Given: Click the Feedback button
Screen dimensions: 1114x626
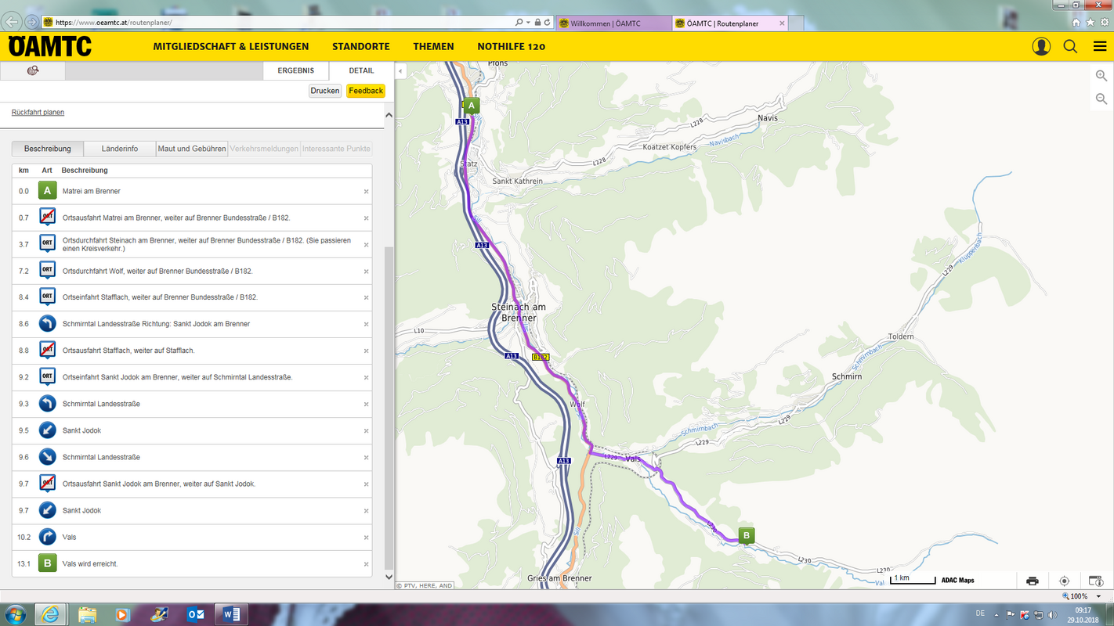Looking at the screenshot, I should point(366,91).
